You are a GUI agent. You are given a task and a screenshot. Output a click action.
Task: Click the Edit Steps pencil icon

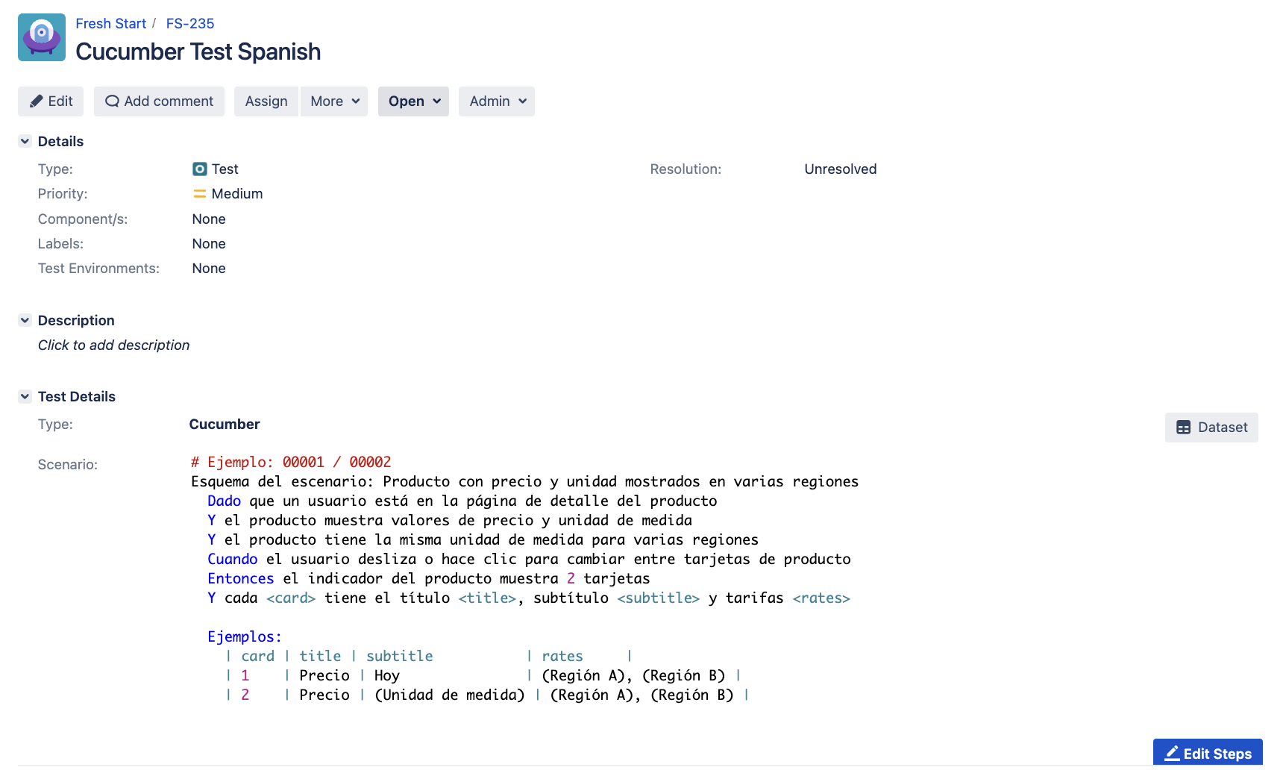pyautogui.click(x=1172, y=754)
